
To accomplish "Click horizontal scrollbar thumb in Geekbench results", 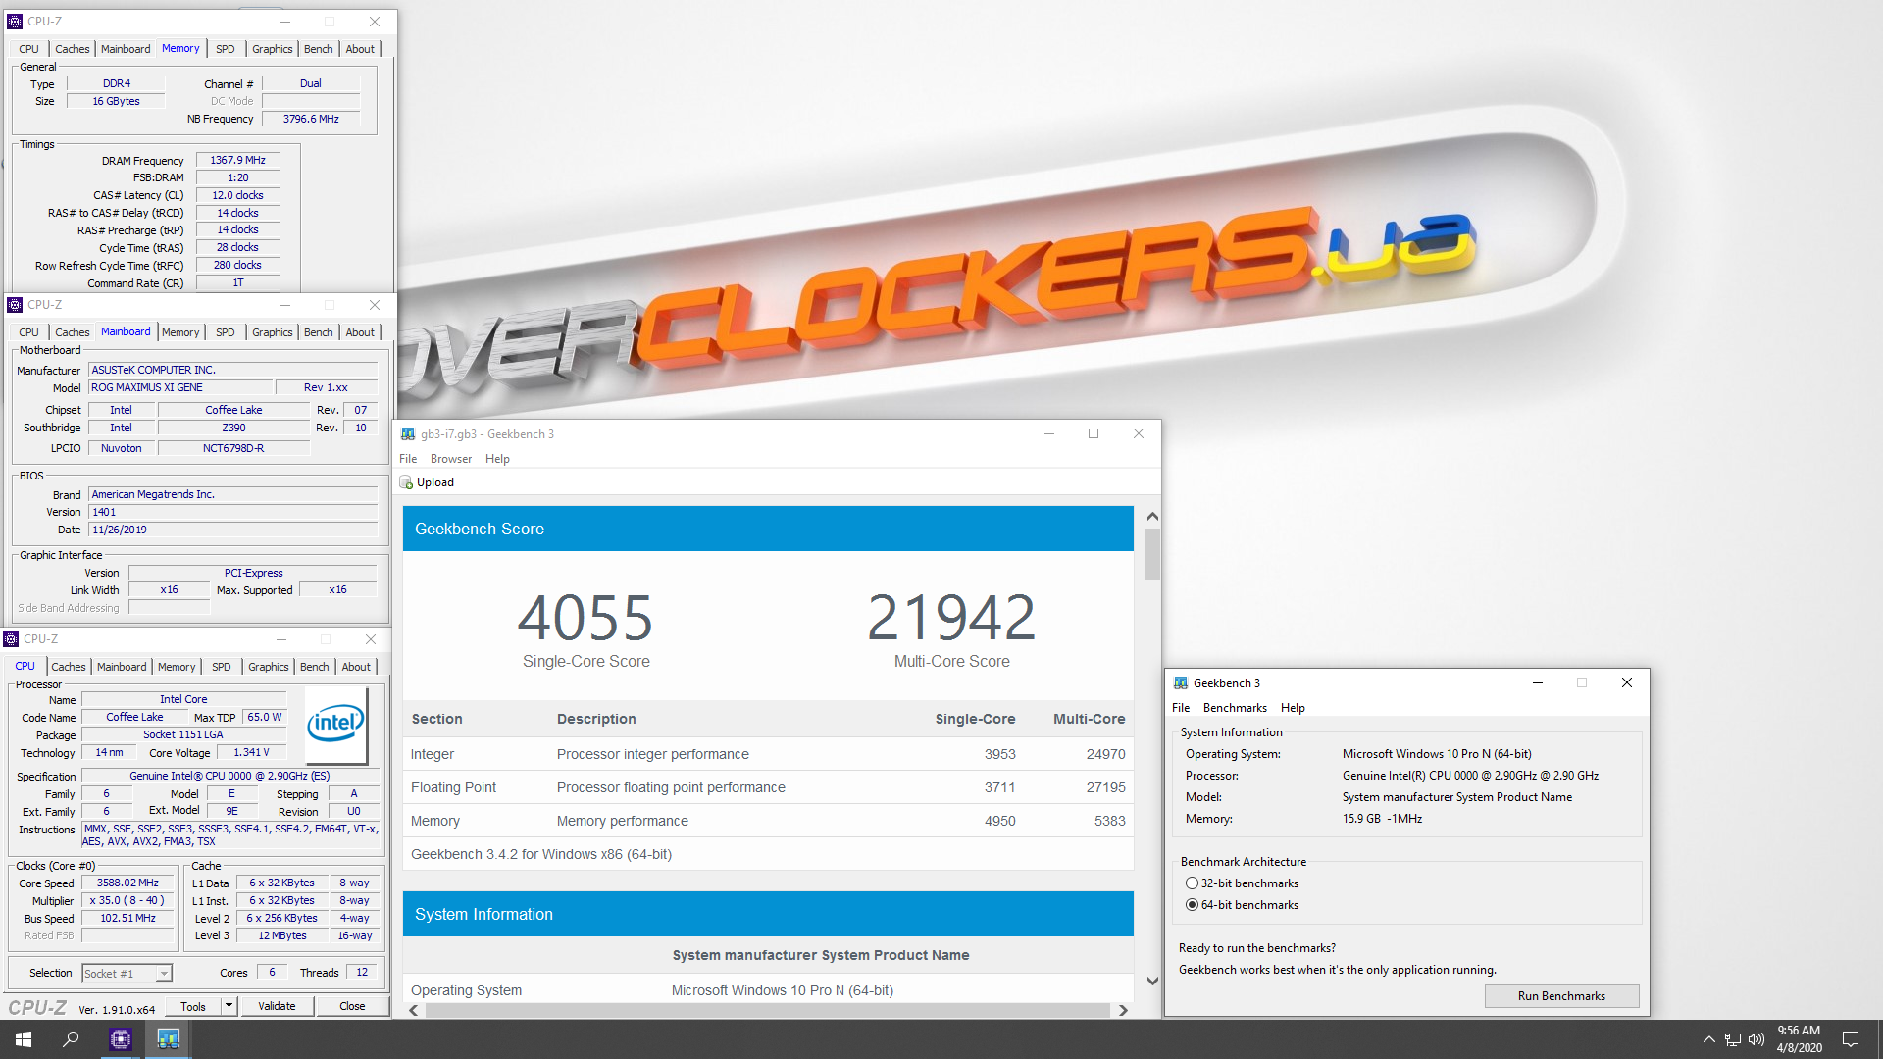I will pos(767,1011).
